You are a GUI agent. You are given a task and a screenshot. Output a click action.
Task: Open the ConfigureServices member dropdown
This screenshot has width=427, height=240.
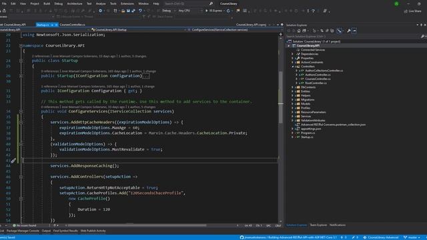233,29
